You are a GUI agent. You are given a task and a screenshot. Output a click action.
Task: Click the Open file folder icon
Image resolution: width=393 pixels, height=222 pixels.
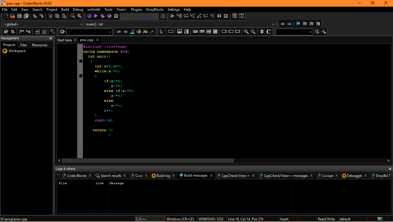[x=13, y=16]
